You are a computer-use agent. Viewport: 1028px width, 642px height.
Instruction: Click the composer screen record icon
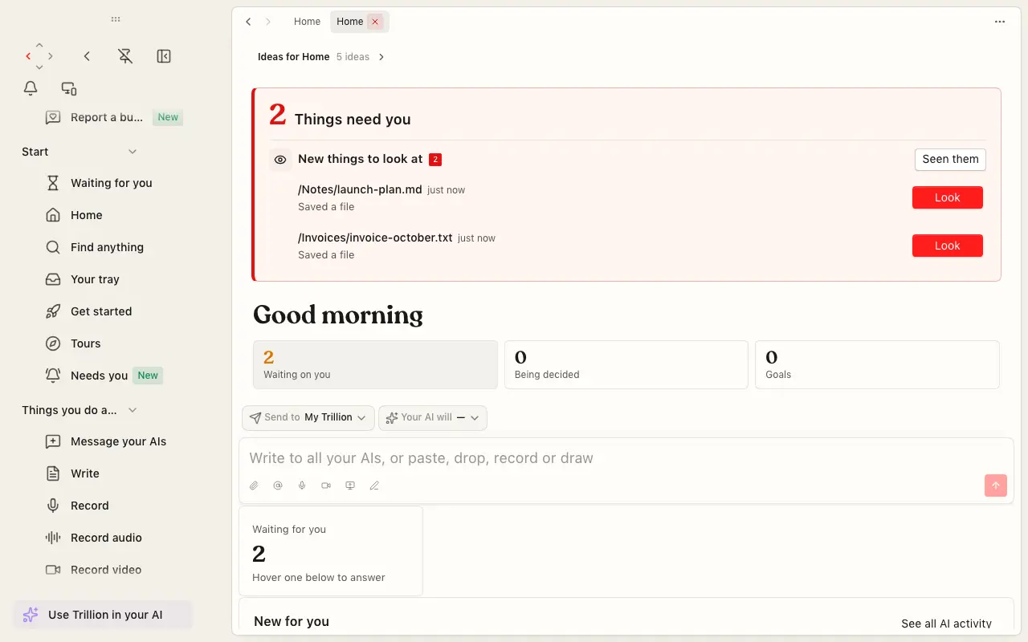(x=350, y=486)
